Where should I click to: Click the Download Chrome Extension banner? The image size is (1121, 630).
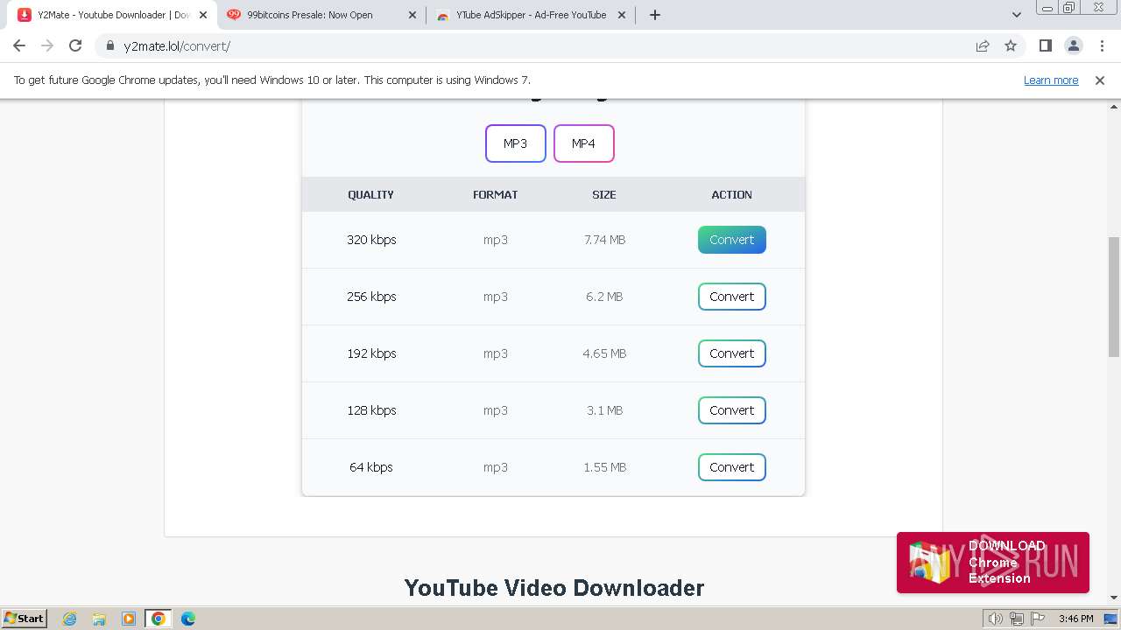(x=993, y=563)
